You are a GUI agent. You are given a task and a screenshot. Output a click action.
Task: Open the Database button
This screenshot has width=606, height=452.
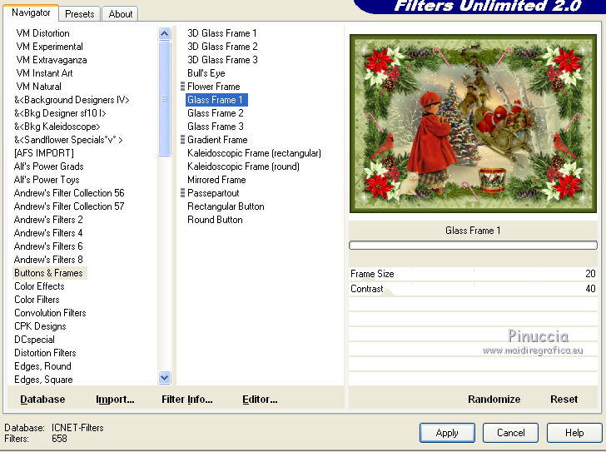click(42, 400)
